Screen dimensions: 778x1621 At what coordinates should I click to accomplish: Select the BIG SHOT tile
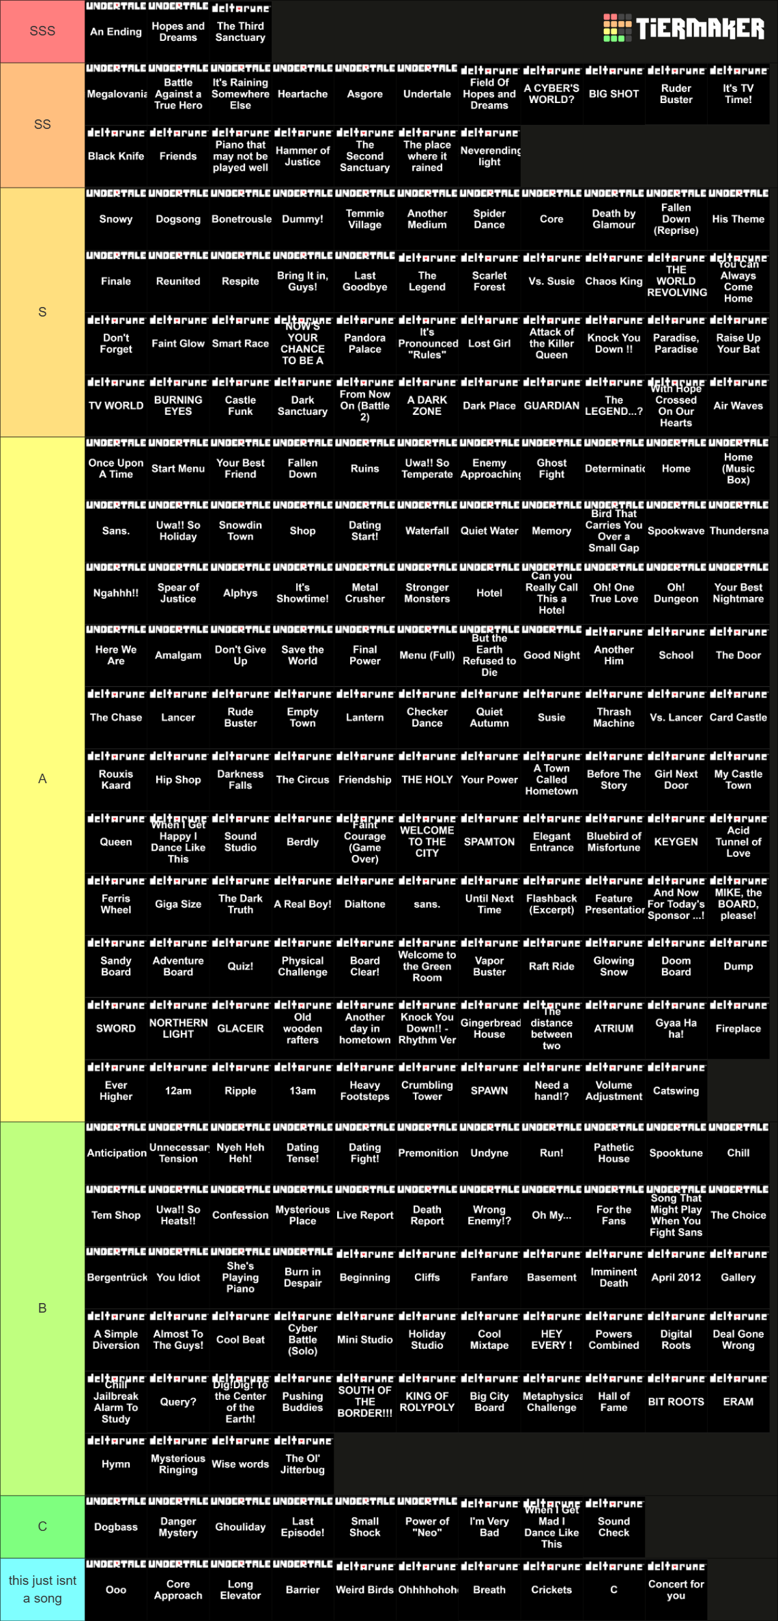[614, 93]
